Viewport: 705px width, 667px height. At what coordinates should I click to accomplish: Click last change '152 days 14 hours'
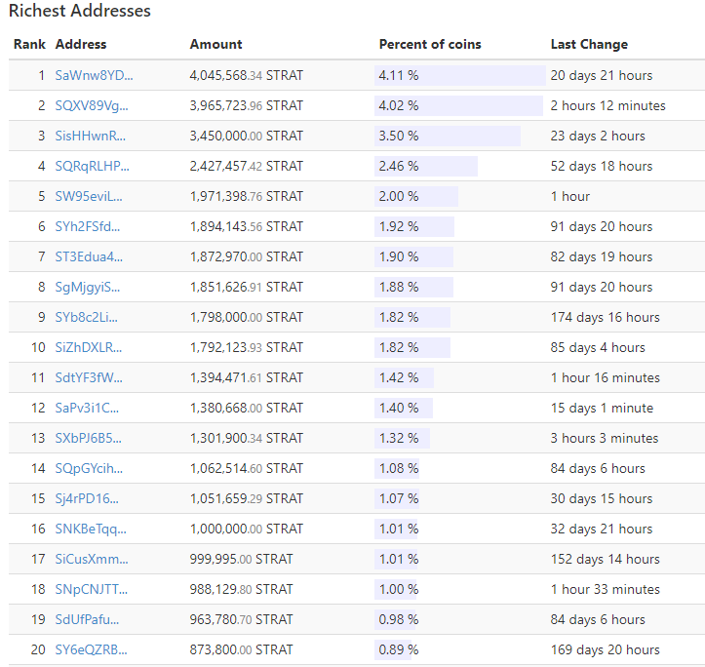[x=606, y=559]
